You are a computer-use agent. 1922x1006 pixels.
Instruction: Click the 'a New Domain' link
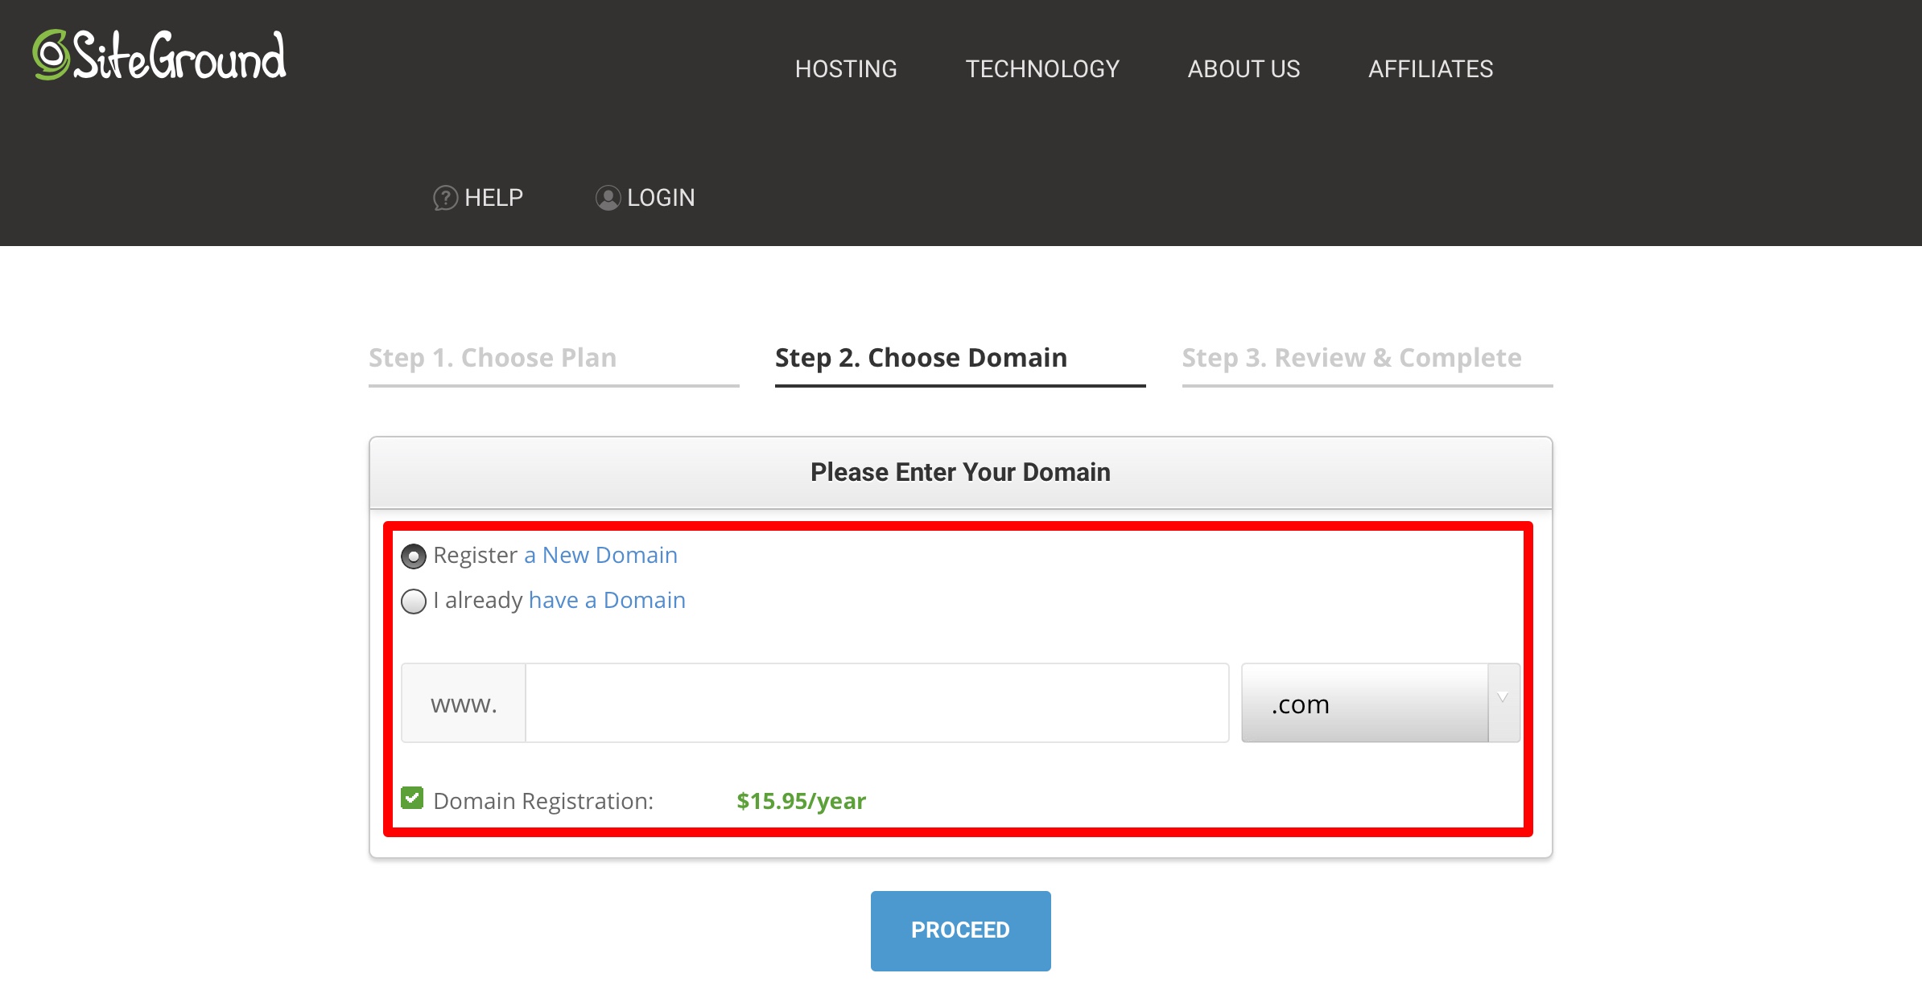tap(600, 556)
